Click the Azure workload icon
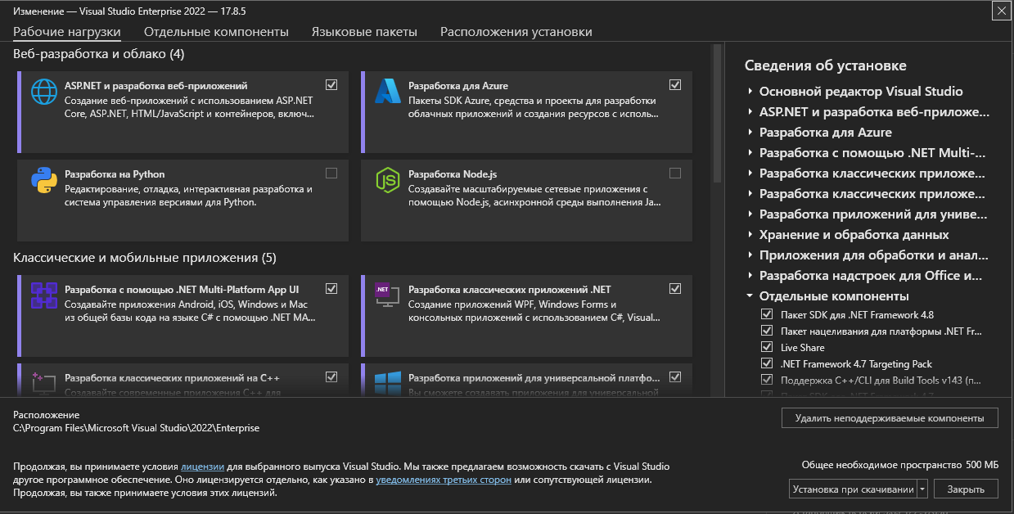 pyautogui.click(x=387, y=92)
